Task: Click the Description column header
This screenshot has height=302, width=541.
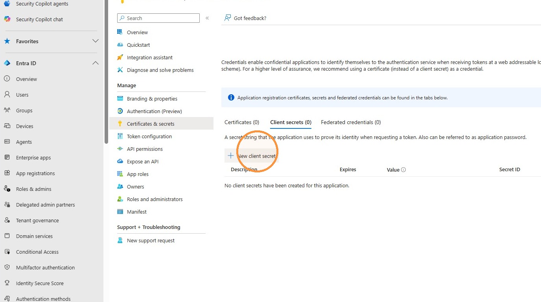Action: click(x=244, y=170)
